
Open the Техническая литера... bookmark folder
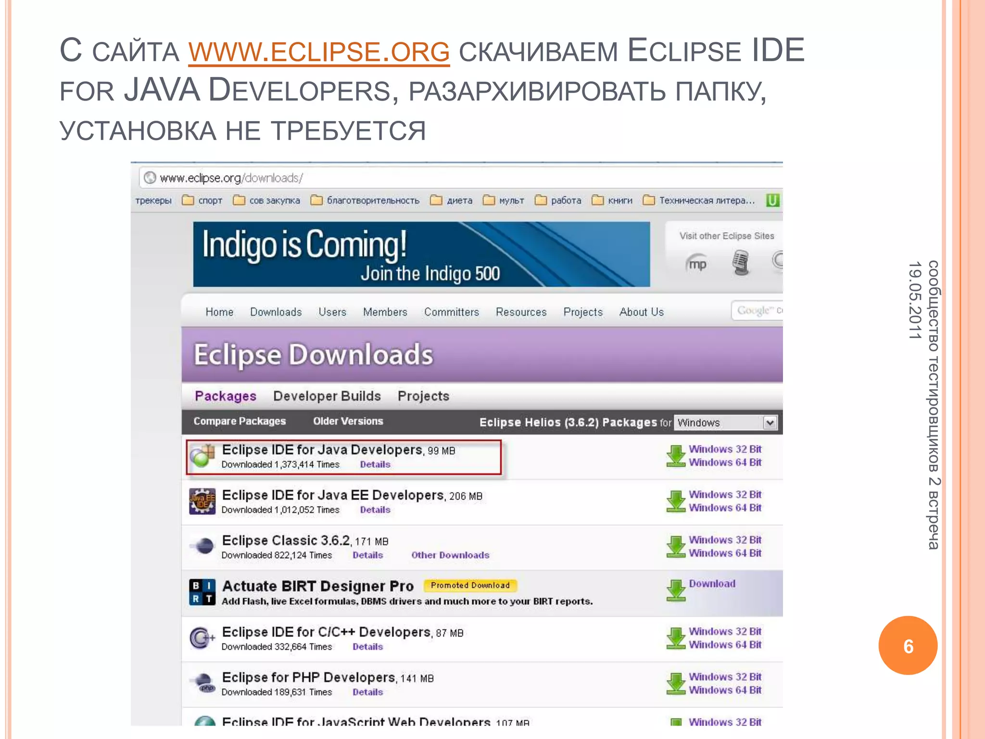pos(699,200)
